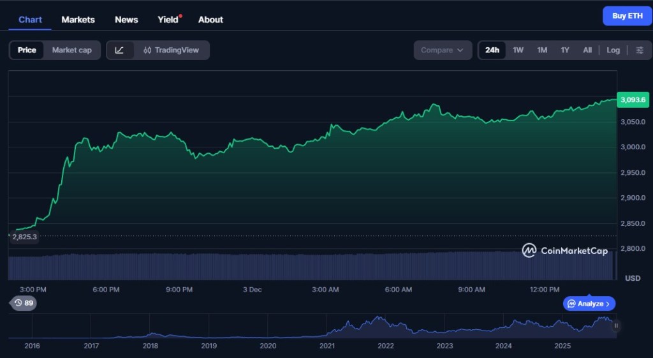Select the 24h time range
Screen dimensions: 653x358
tap(492, 50)
